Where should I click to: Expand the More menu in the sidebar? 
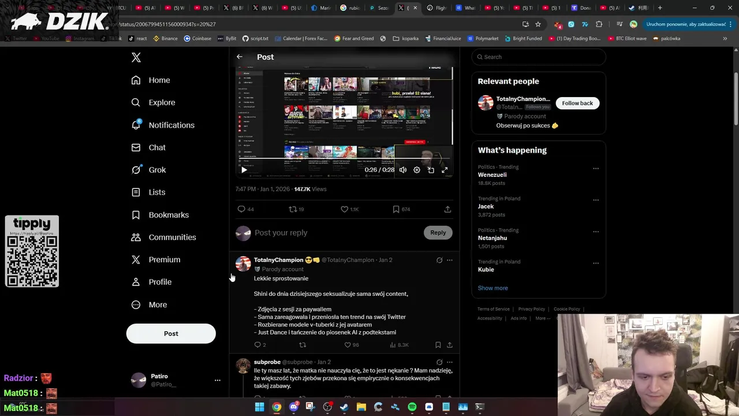149,304
